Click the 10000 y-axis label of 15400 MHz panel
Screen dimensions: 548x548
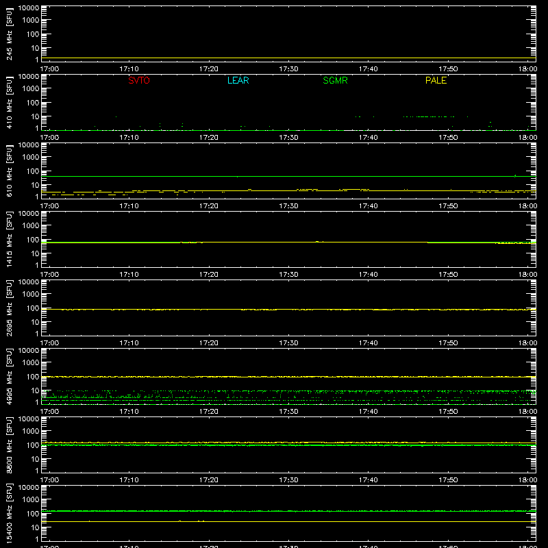point(29,488)
